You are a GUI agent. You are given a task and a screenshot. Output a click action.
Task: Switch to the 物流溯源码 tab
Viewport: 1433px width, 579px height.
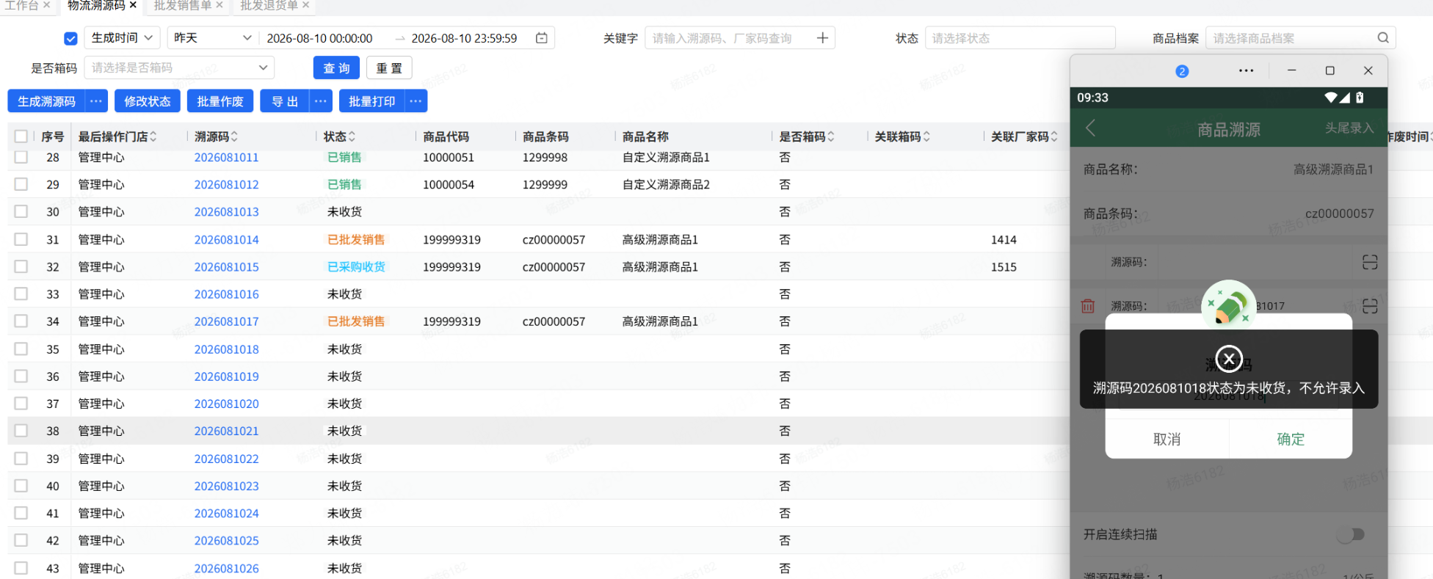[96, 5]
